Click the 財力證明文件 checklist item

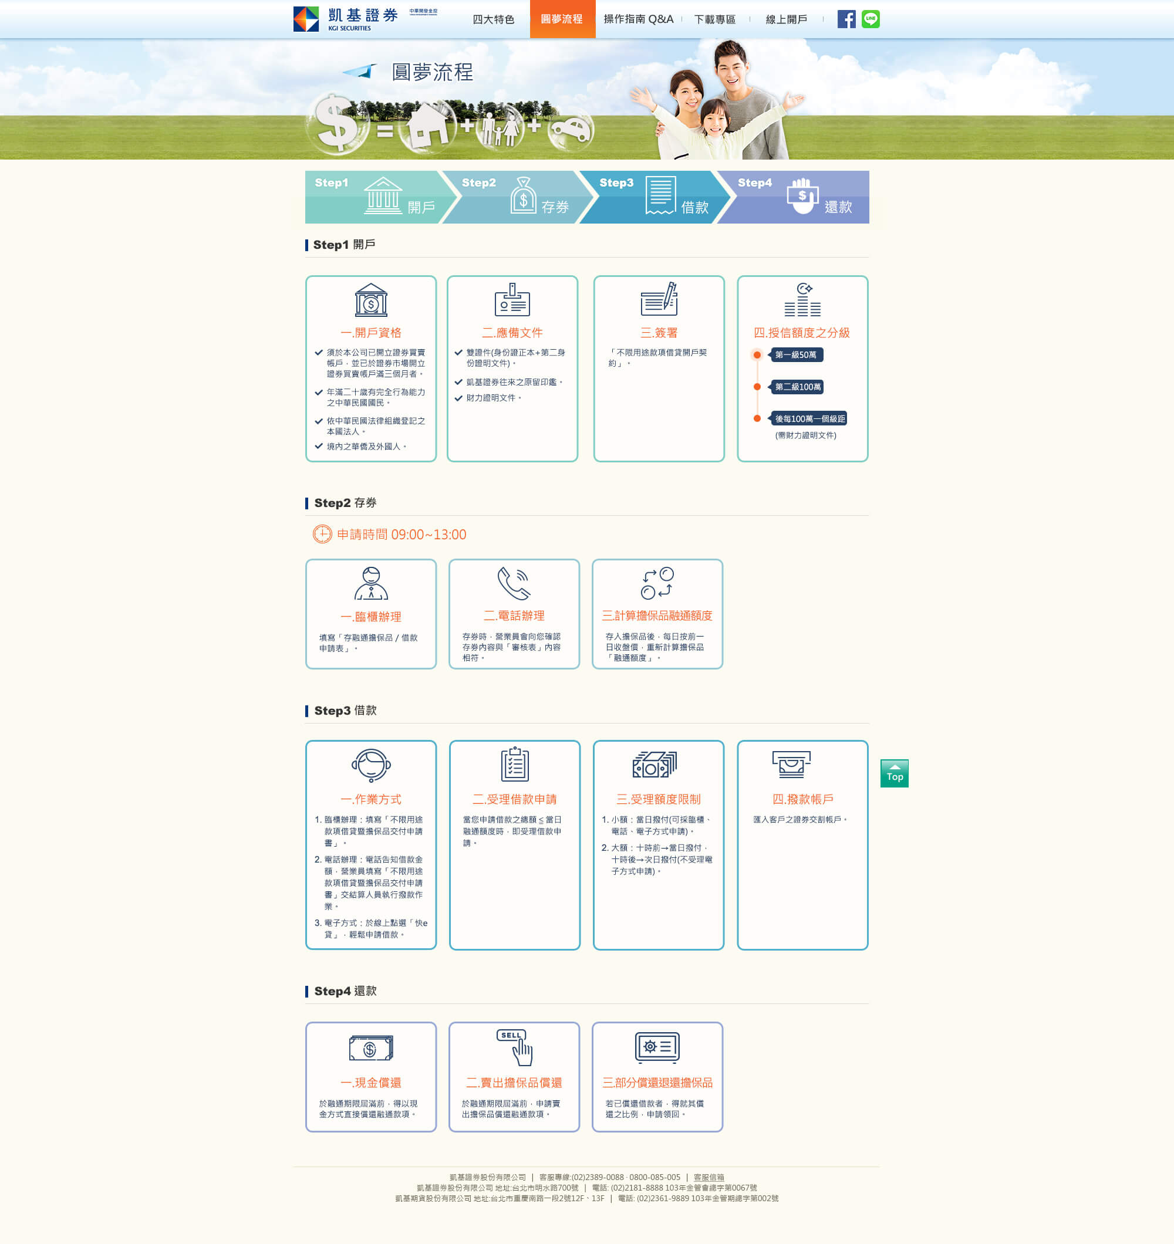coord(494,398)
